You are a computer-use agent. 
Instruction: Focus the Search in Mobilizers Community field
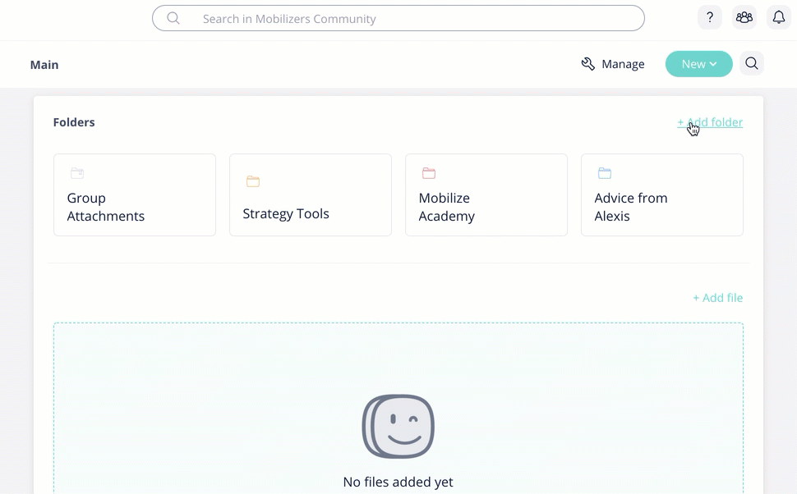(398, 18)
